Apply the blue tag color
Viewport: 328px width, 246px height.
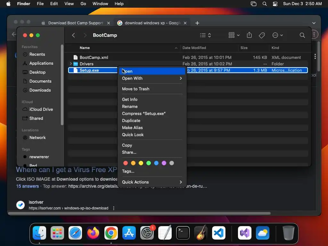tap(156, 163)
